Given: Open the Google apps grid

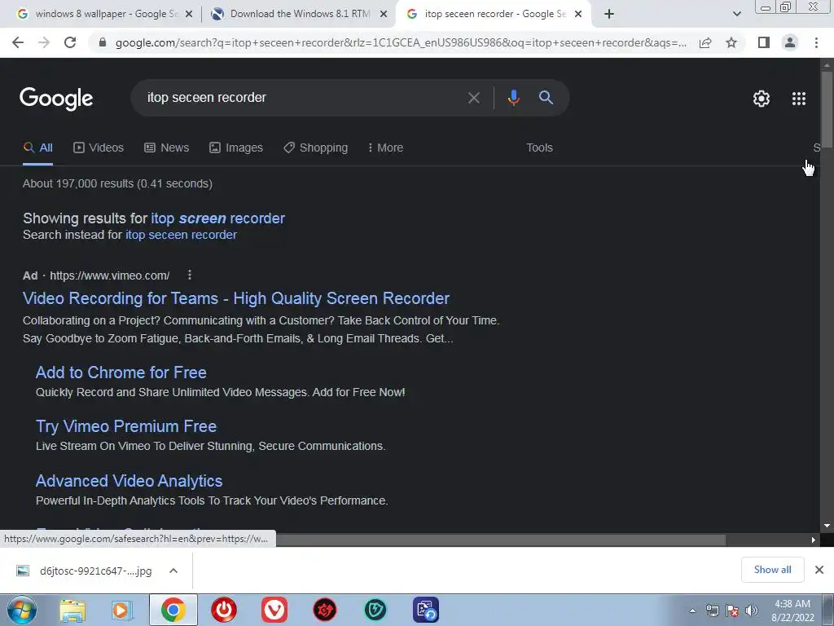Looking at the screenshot, I should pyautogui.click(x=799, y=99).
